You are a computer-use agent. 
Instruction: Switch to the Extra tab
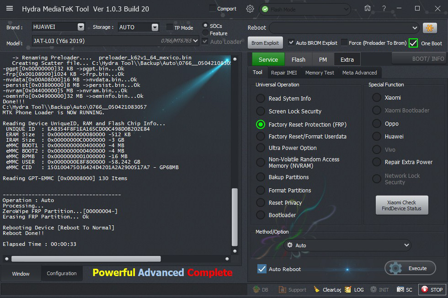point(347,59)
